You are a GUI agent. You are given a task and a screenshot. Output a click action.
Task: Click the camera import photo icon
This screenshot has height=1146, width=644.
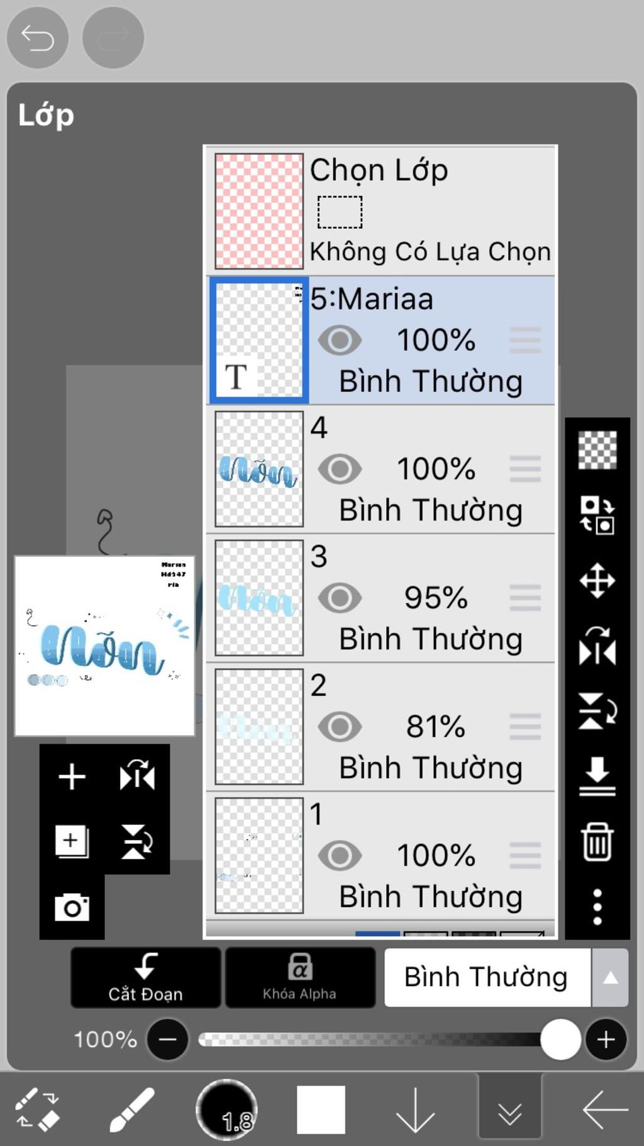[x=72, y=907]
